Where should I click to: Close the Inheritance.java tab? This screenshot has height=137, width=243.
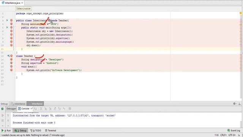[22, 3]
